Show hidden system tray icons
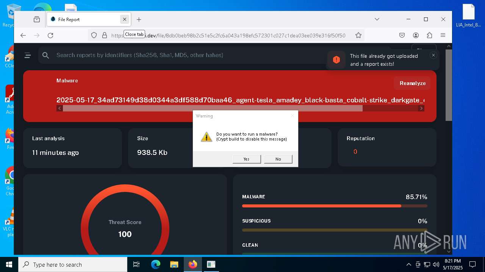This screenshot has width=485, height=272. pos(408,264)
